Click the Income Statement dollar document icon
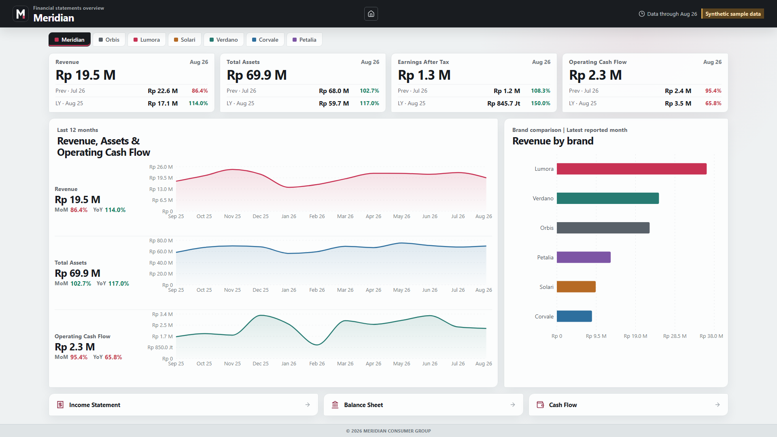The image size is (777, 437). tap(60, 405)
